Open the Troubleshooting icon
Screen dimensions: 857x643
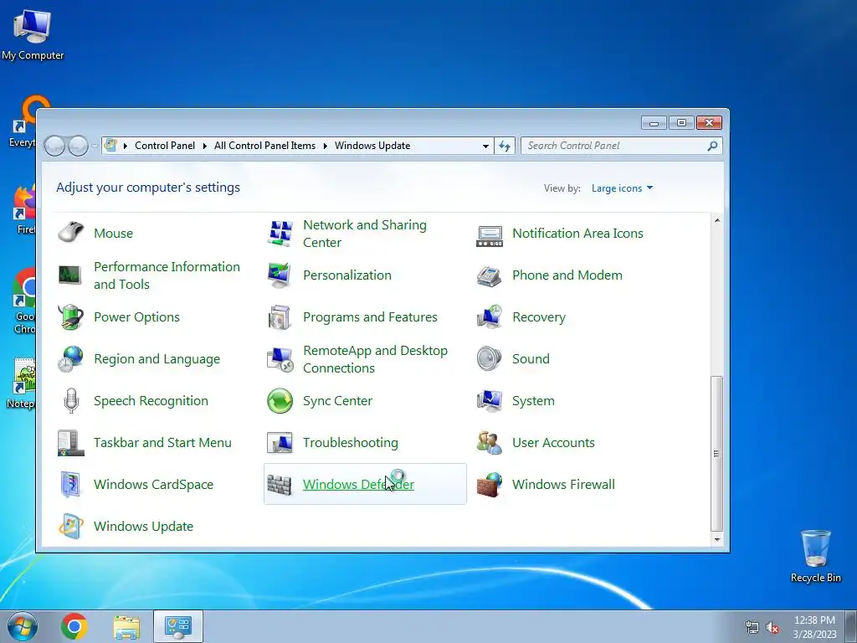pos(280,443)
